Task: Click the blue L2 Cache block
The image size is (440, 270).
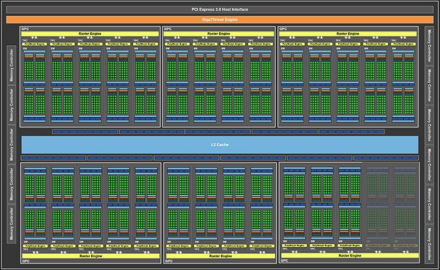Action: point(220,144)
